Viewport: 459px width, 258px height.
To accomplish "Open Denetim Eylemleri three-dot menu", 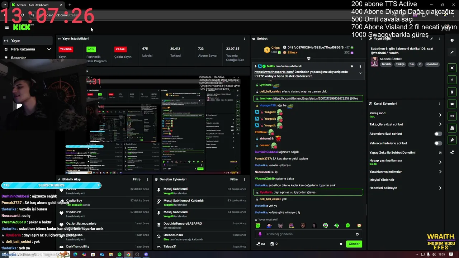I will (x=245, y=180).
